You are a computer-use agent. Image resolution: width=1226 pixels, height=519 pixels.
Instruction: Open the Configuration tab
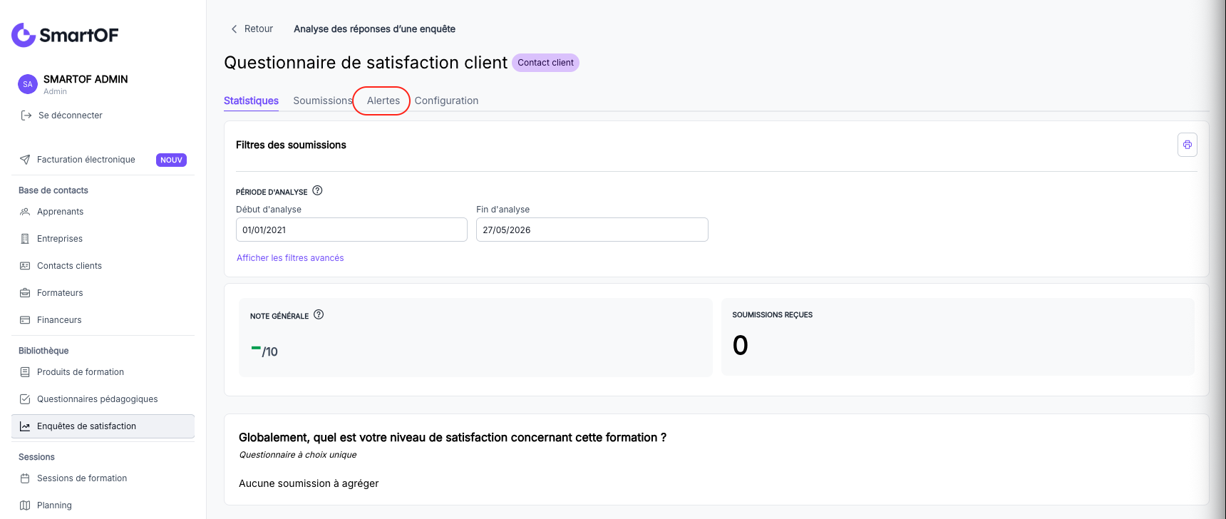(446, 101)
